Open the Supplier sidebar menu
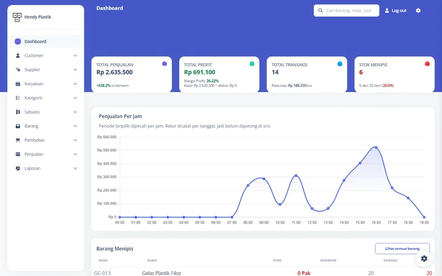 pos(46,70)
